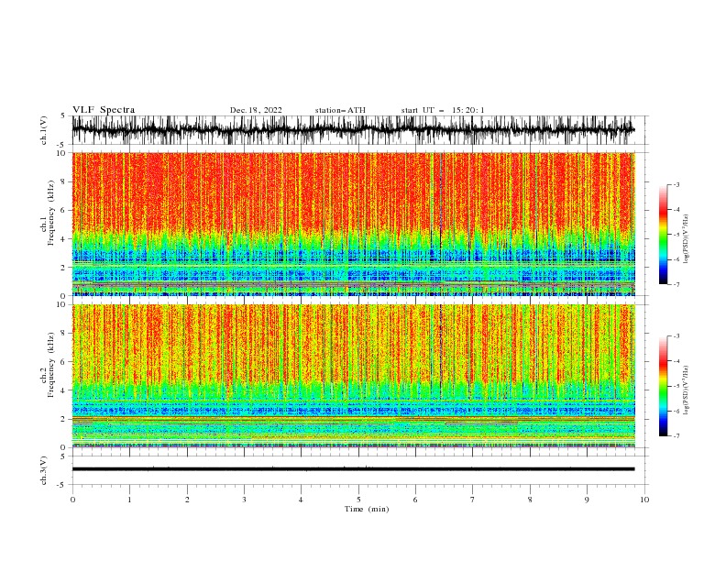Viewport: 726px width, 561px height.
Task: Select the date text "Dec. 18, 2022"
Action: pyautogui.click(x=256, y=110)
